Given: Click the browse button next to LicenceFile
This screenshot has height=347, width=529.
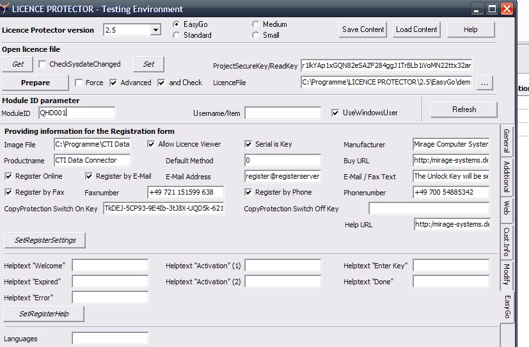Looking at the screenshot, I should click(x=485, y=83).
